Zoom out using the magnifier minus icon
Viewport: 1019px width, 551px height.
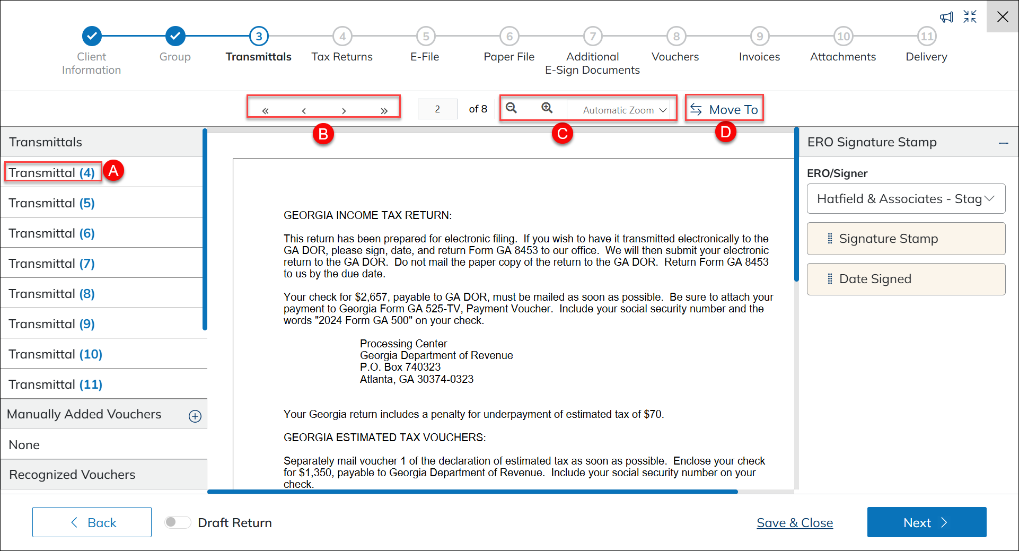coord(511,108)
